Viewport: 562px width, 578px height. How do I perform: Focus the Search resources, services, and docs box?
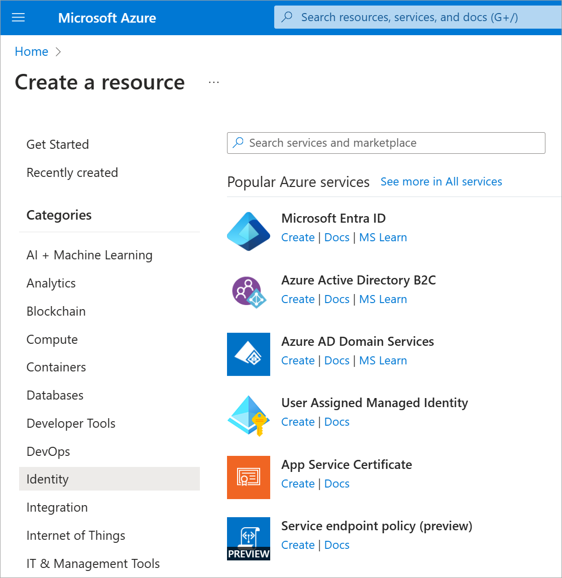coord(418,17)
